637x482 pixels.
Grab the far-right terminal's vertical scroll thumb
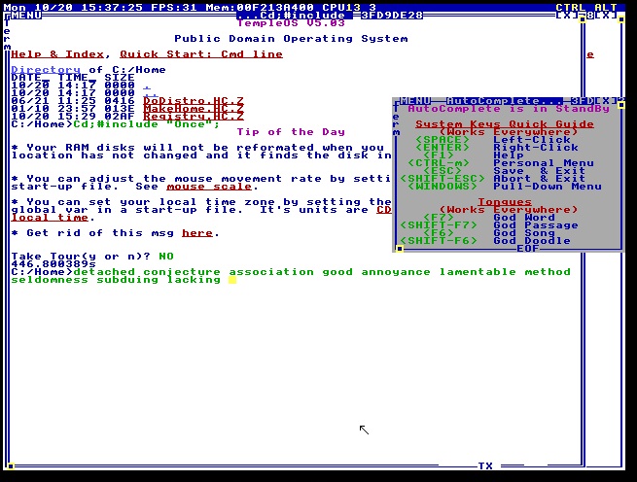point(620,19)
